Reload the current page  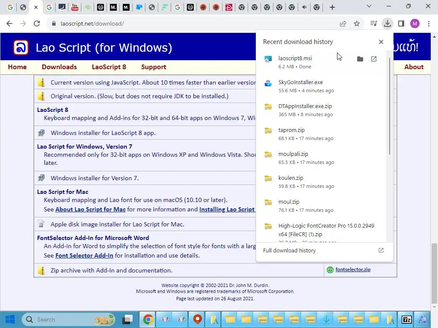pyautogui.click(x=37, y=23)
